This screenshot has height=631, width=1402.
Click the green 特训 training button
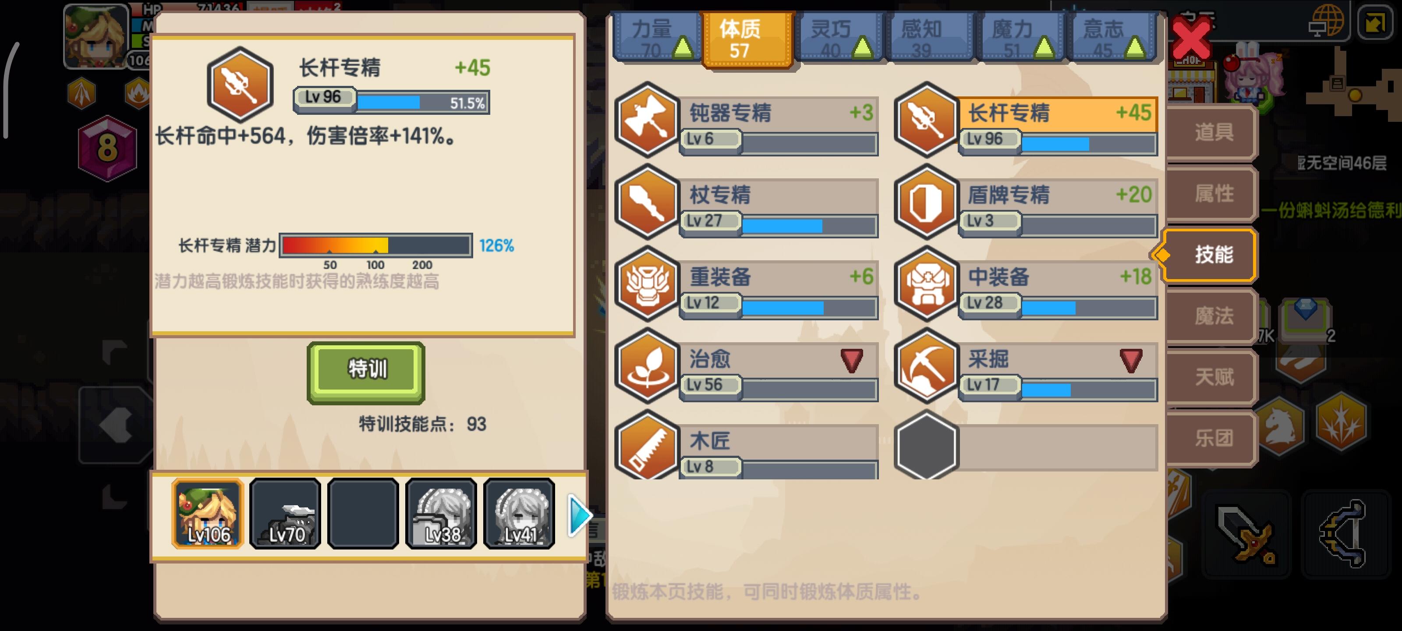(x=366, y=373)
